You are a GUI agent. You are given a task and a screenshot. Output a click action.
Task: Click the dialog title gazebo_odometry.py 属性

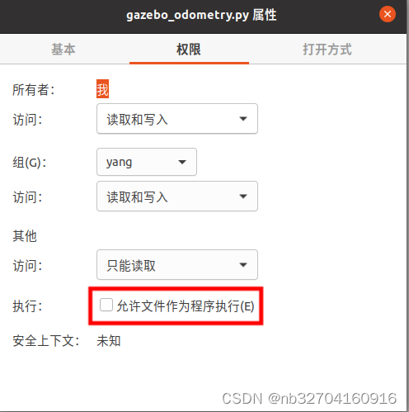coord(201,15)
